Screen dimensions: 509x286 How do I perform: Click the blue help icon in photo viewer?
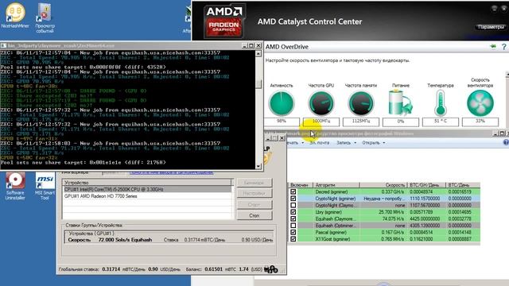pyautogui.click(x=506, y=142)
